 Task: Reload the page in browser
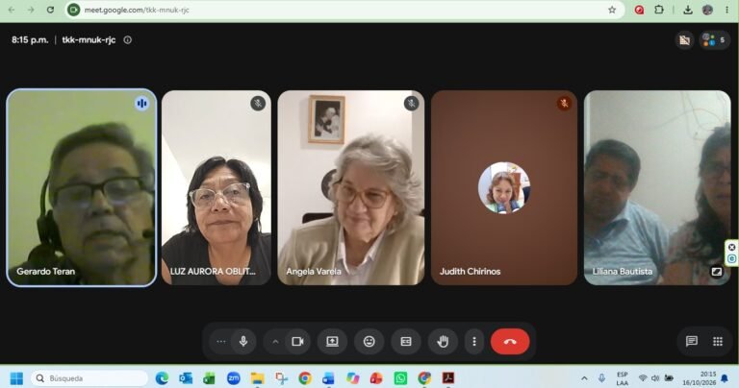point(50,10)
